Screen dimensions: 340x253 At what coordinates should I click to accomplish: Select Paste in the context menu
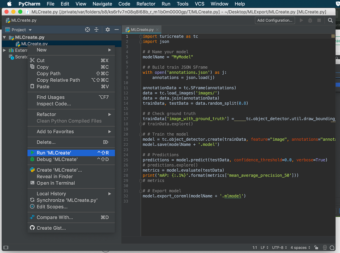click(x=71, y=86)
